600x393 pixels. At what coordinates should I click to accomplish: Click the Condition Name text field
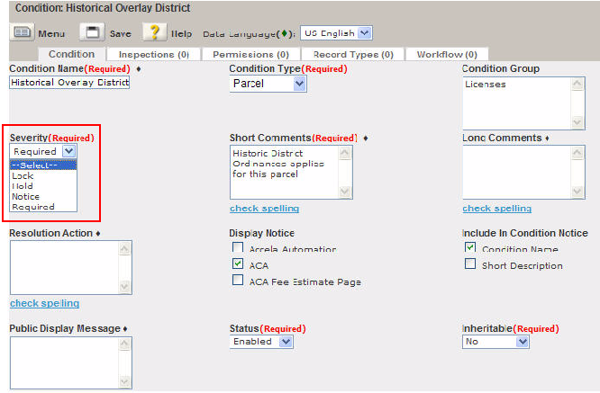69,82
